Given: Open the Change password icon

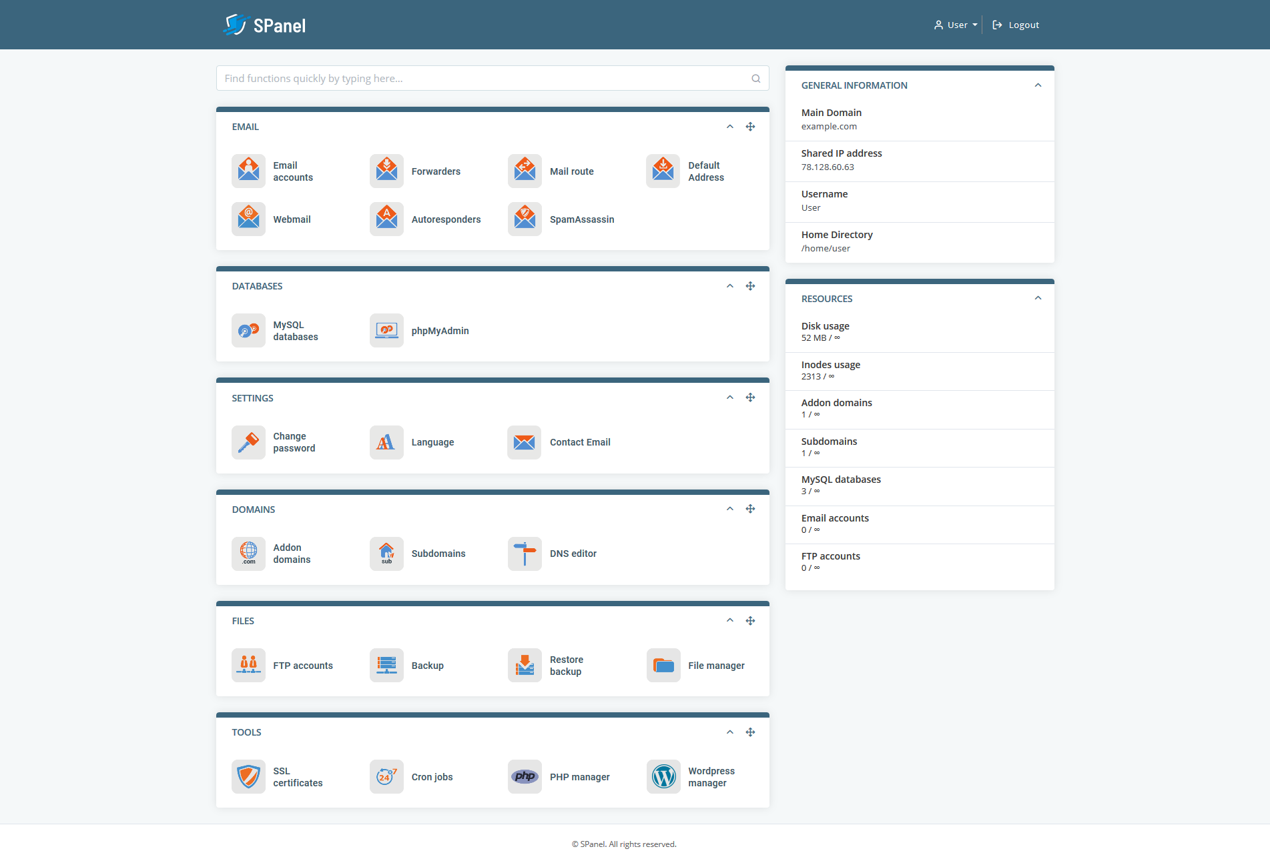Looking at the screenshot, I should 248,442.
